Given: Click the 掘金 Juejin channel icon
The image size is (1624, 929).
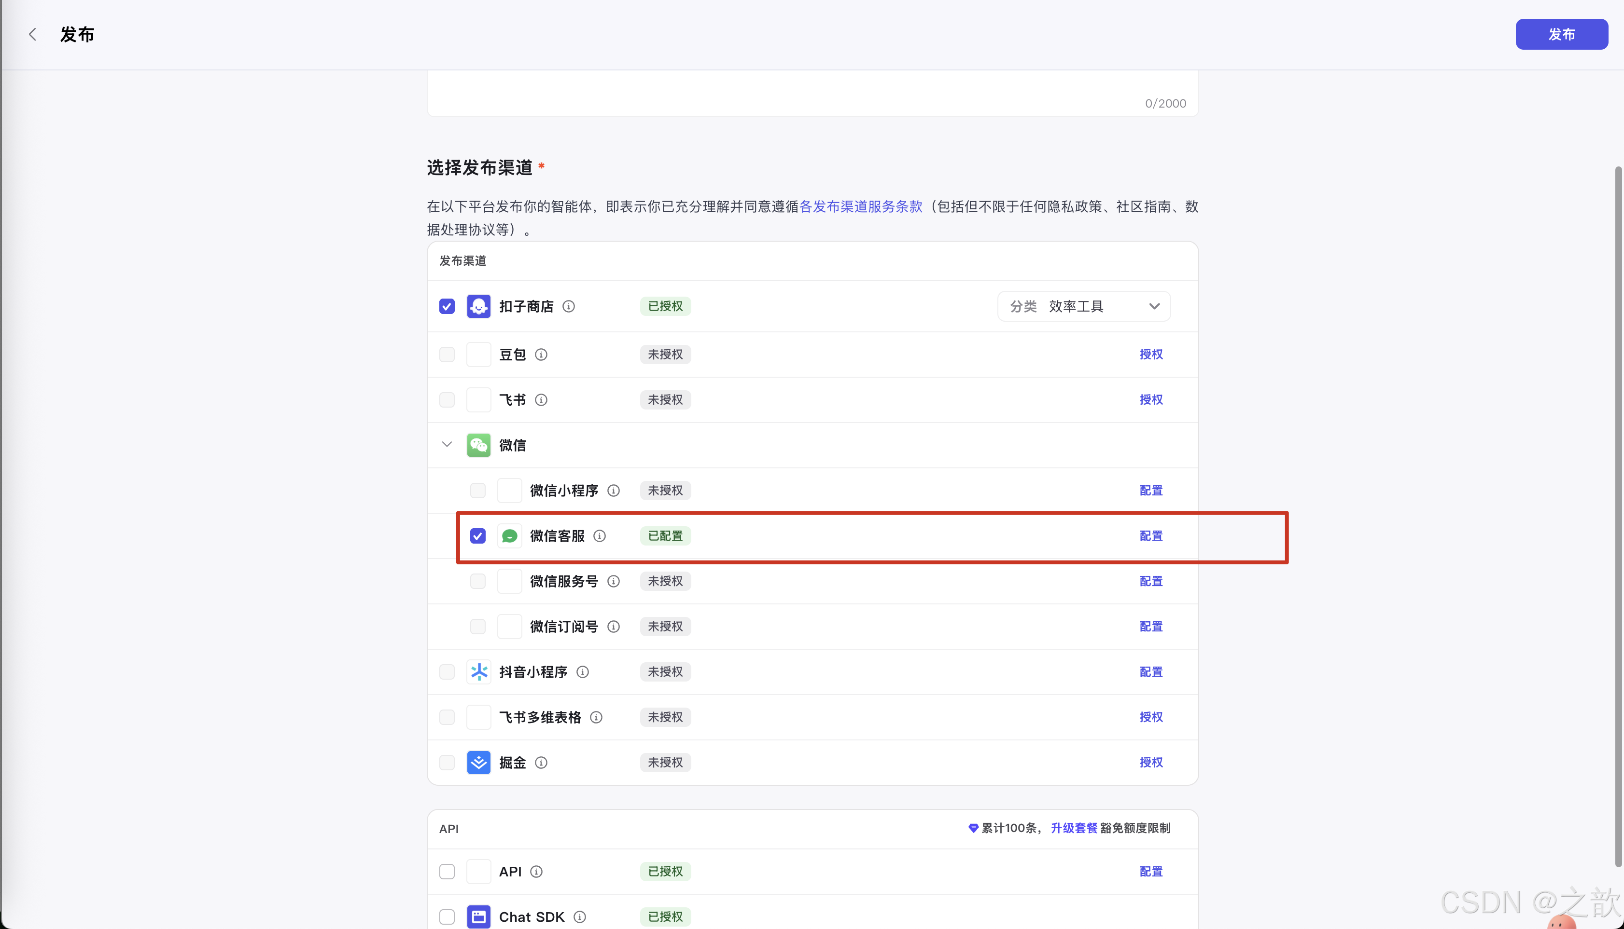Looking at the screenshot, I should coord(478,763).
